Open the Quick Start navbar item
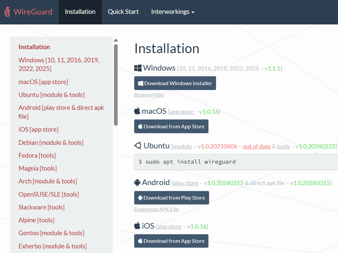Screen dimensions: 338x253 pyautogui.click(x=123, y=12)
